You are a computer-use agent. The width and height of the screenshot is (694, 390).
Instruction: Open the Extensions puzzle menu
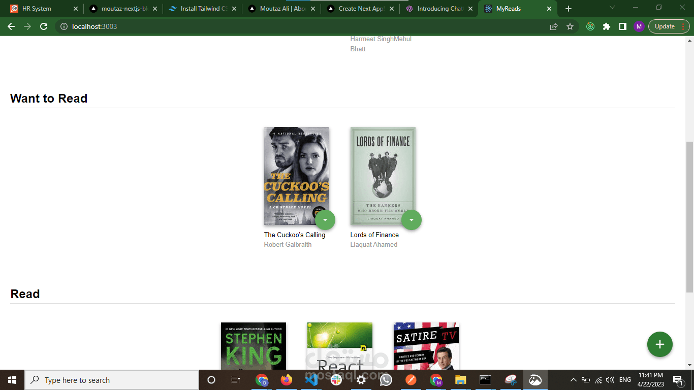pyautogui.click(x=607, y=26)
